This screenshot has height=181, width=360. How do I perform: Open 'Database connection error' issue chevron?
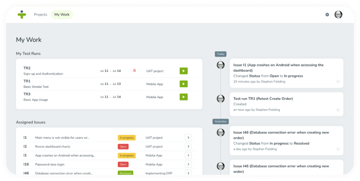188,173
